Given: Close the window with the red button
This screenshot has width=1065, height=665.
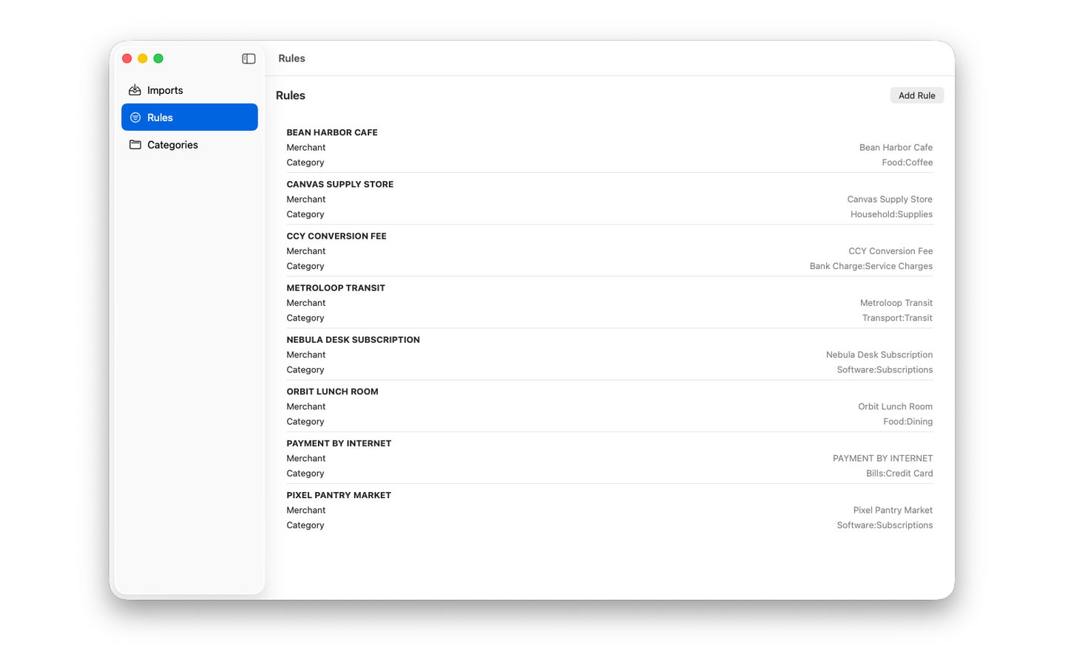Looking at the screenshot, I should (x=127, y=58).
